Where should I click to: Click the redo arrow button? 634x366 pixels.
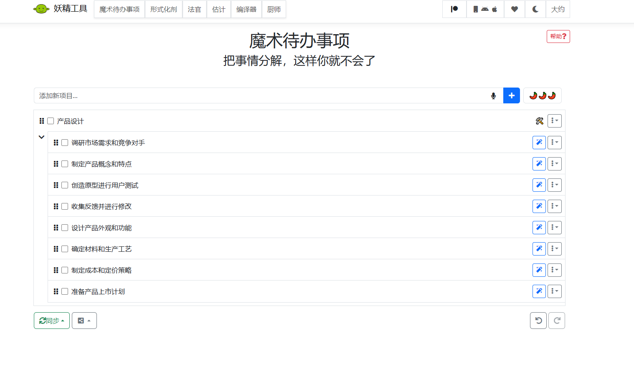556,321
